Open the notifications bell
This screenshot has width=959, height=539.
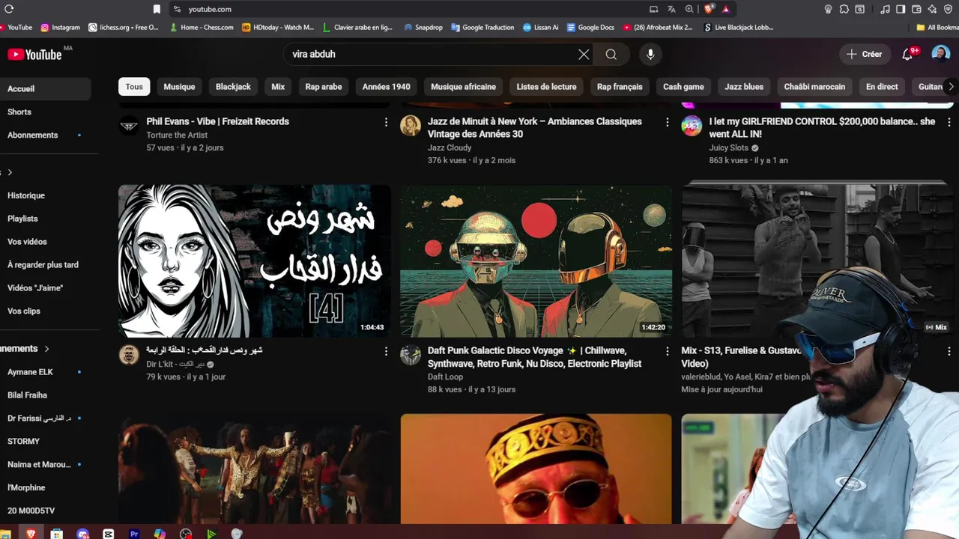pos(907,54)
